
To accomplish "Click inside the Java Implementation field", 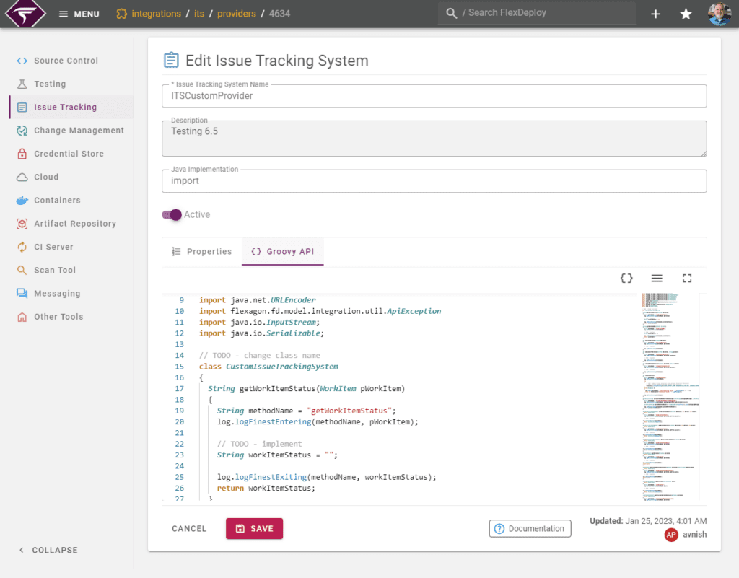I will pyautogui.click(x=433, y=180).
